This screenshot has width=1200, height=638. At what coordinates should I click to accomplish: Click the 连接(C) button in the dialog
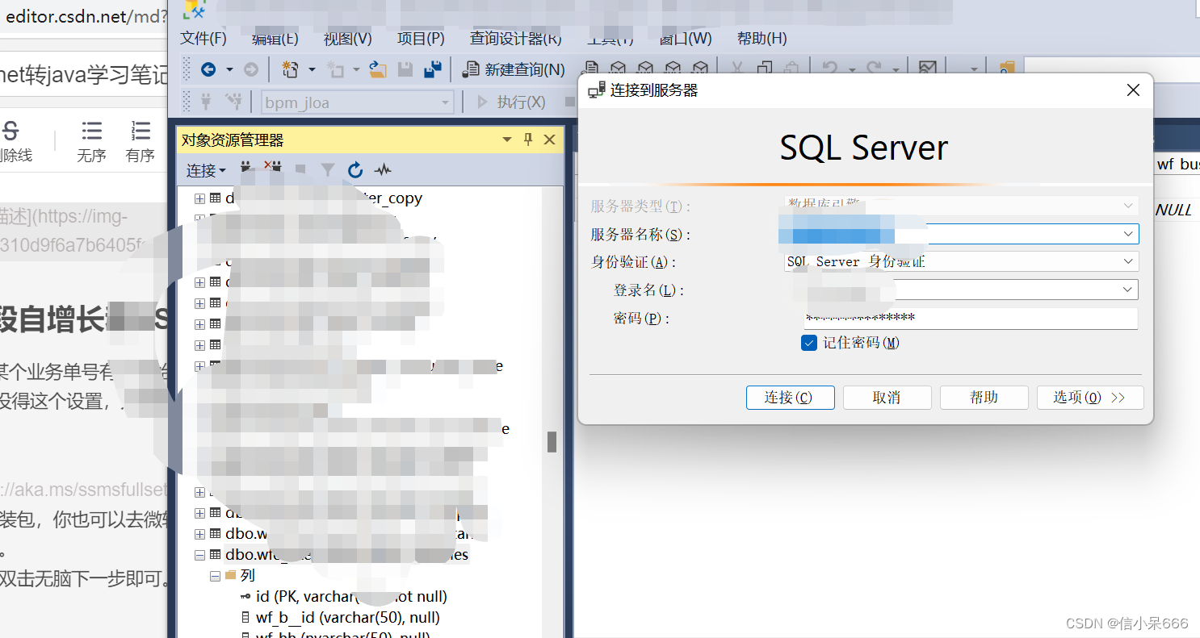790,398
